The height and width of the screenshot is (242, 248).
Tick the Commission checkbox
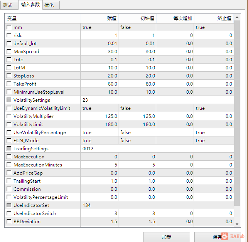click(x=9, y=189)
